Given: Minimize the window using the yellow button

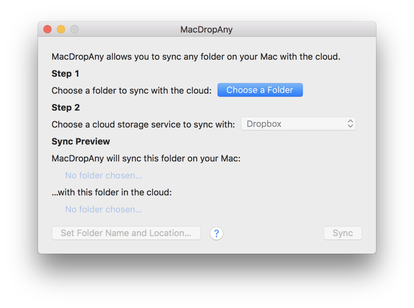Looking at the screenshot, I should point(61,29).
